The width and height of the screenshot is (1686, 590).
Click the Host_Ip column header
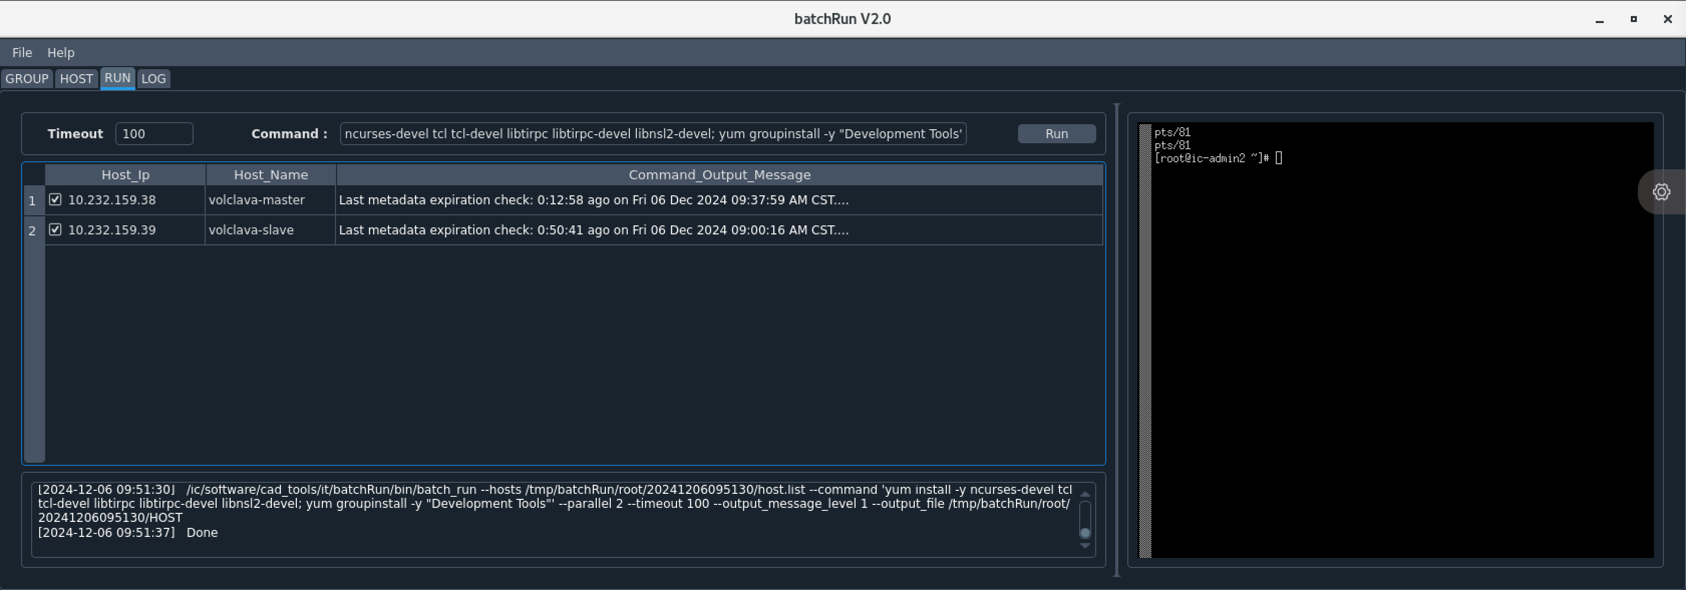[125, 175]
